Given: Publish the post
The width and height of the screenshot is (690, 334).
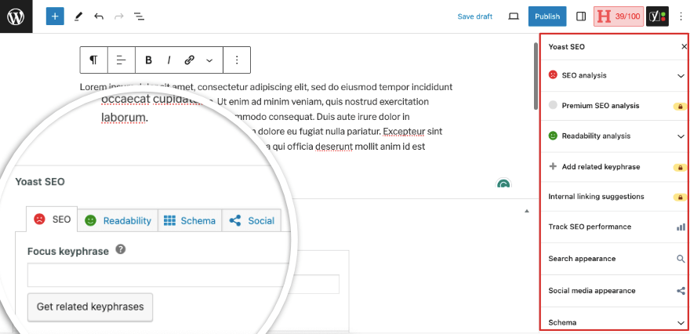Looking at the screenshot, I should click(x=547, y=16).
